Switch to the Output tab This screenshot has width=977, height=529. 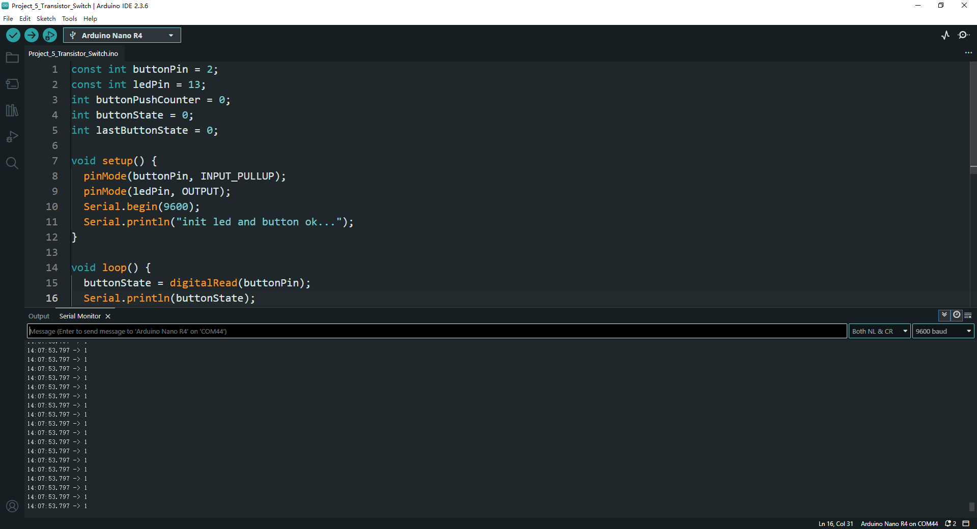point(39,316)
